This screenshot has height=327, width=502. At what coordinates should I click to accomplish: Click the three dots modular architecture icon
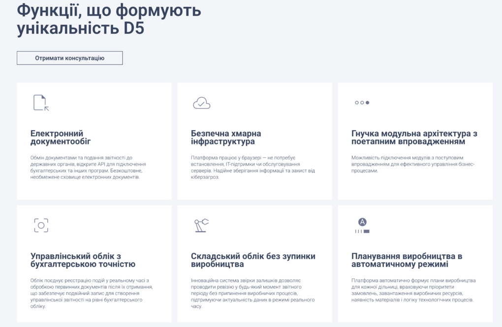(362, 103)
